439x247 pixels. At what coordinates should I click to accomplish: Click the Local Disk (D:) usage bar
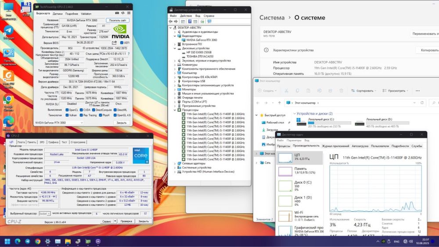coord(388,123)
